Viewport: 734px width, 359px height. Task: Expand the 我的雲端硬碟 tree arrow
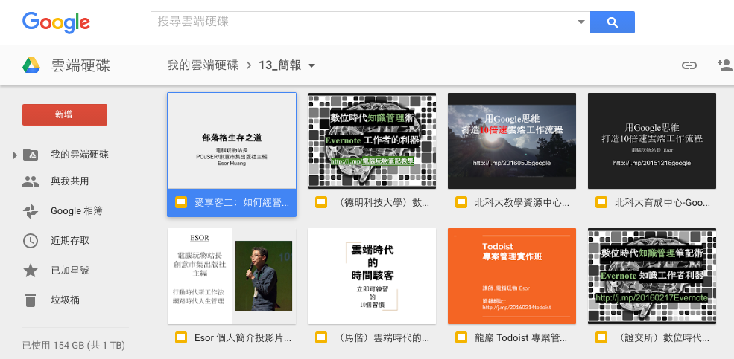[x=15, y=155]
